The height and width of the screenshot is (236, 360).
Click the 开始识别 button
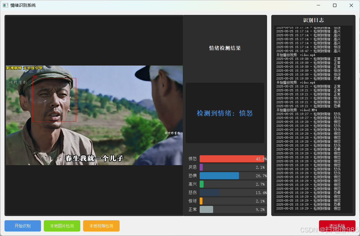(23, 226)
